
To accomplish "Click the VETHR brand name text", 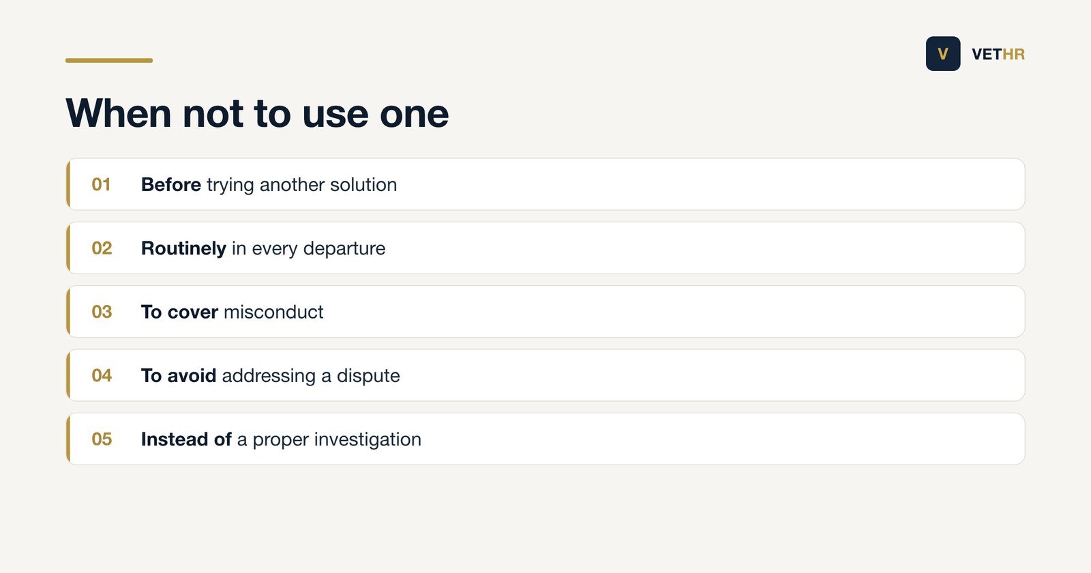I will click(998, 55).
